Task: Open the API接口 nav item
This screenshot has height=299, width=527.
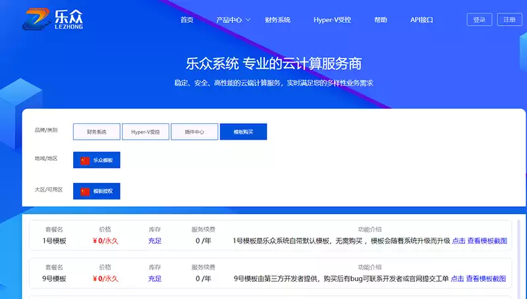Action: tap(422, 20)
